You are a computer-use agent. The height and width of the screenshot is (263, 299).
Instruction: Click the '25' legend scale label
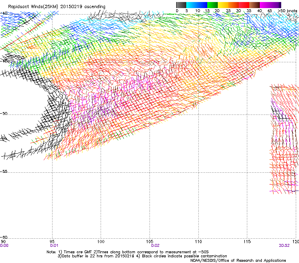click(228, 11)
